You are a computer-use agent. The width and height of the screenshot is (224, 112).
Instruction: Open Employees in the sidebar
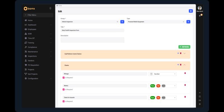pos(34,29)
